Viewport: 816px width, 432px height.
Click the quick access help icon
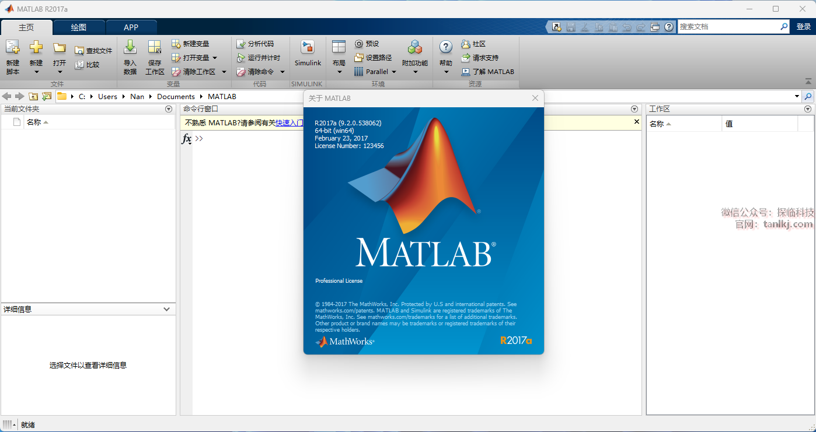point(669,27)
